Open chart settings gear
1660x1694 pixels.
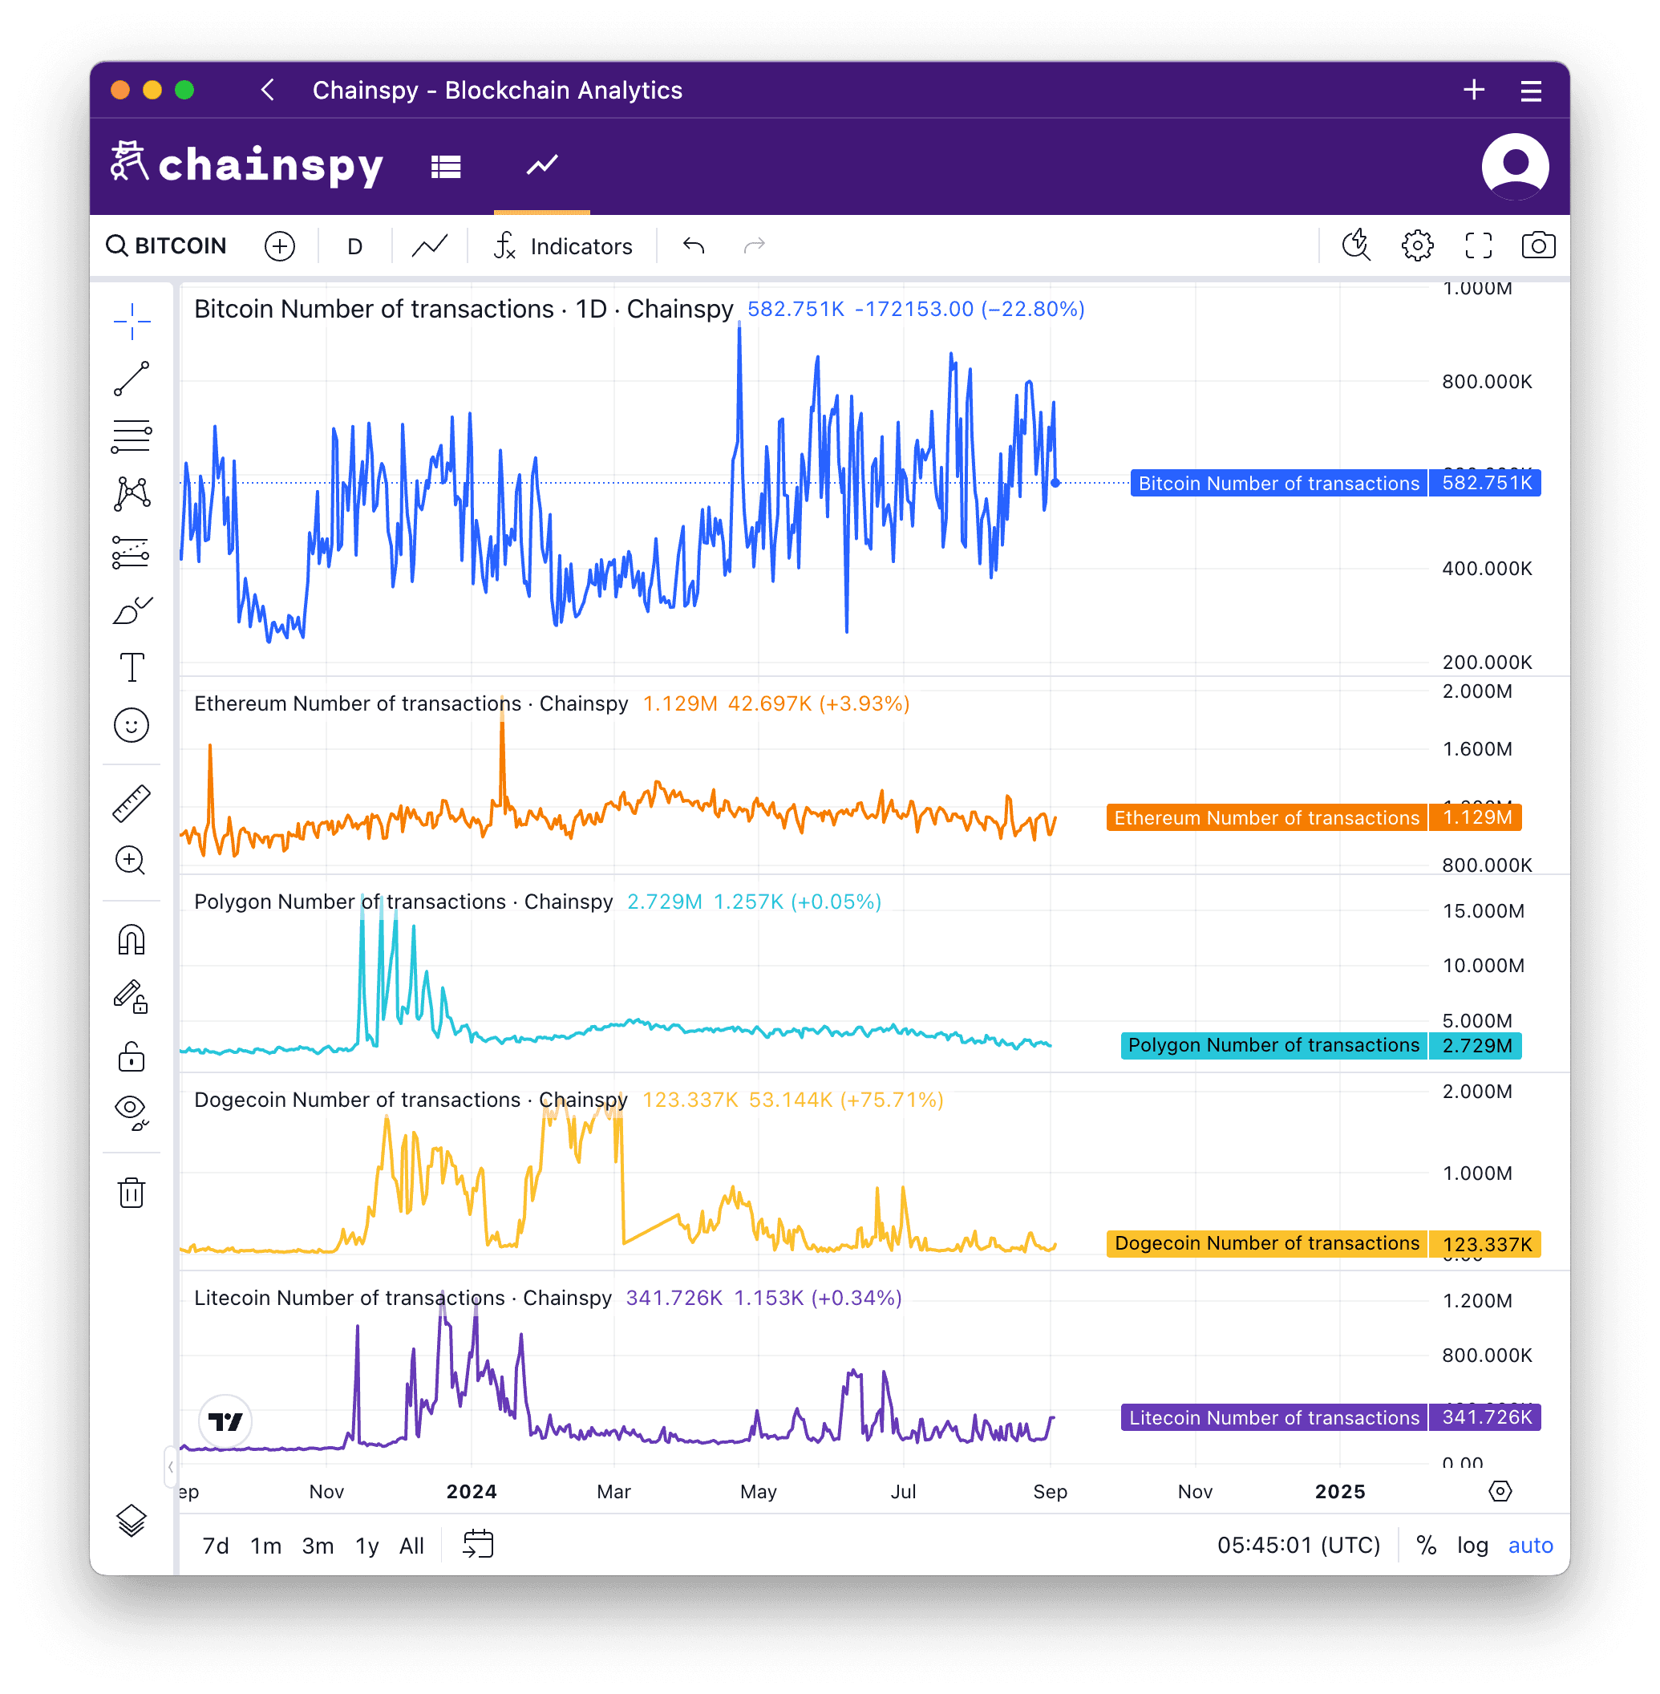[1418, 246]
